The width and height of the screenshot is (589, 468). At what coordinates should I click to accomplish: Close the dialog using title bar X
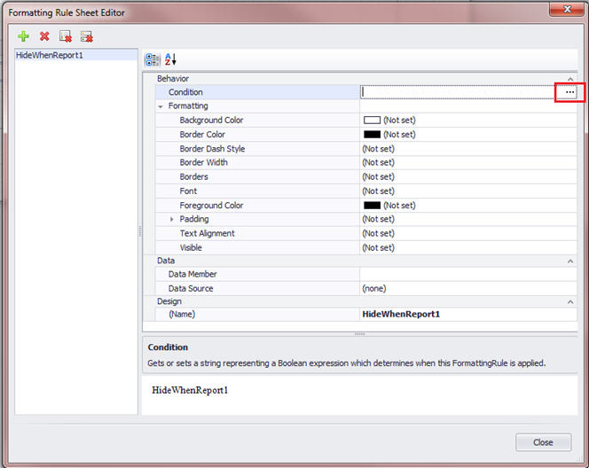click(x=560, y=10)
